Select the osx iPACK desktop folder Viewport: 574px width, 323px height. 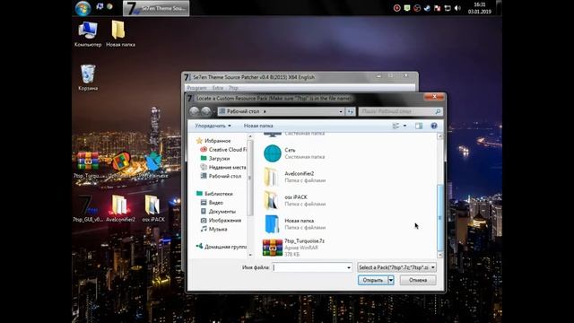[153, 209]
